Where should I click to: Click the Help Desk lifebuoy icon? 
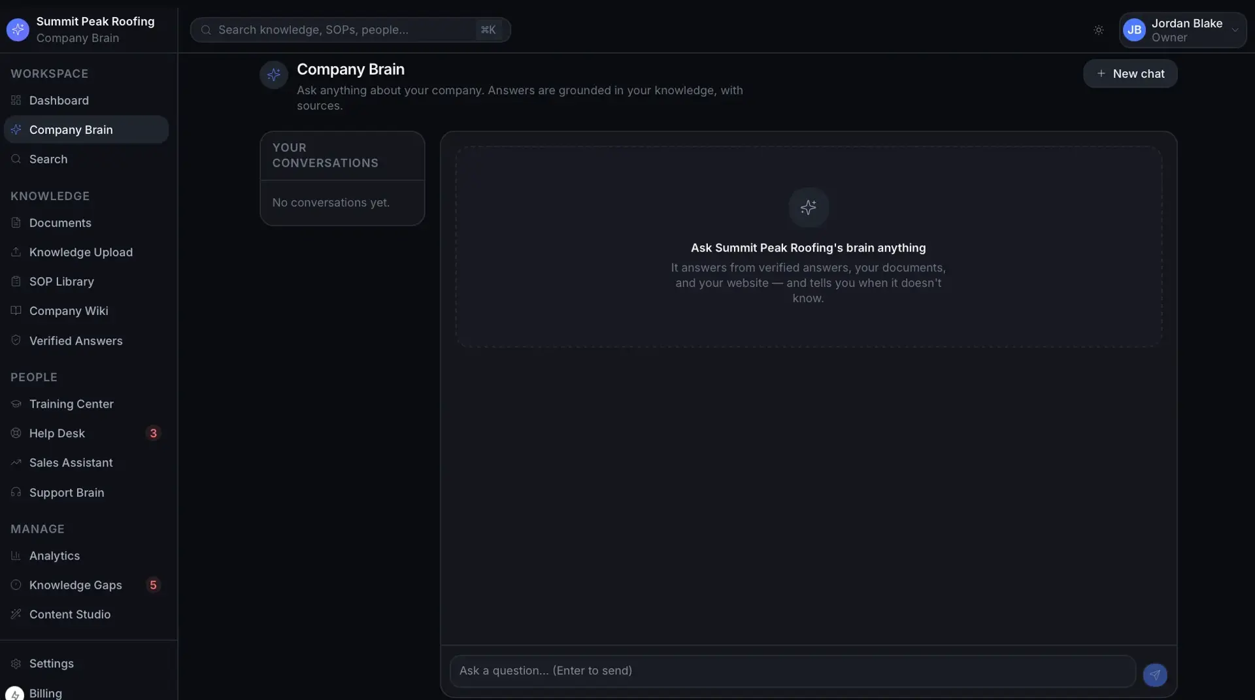pos(16,433)
